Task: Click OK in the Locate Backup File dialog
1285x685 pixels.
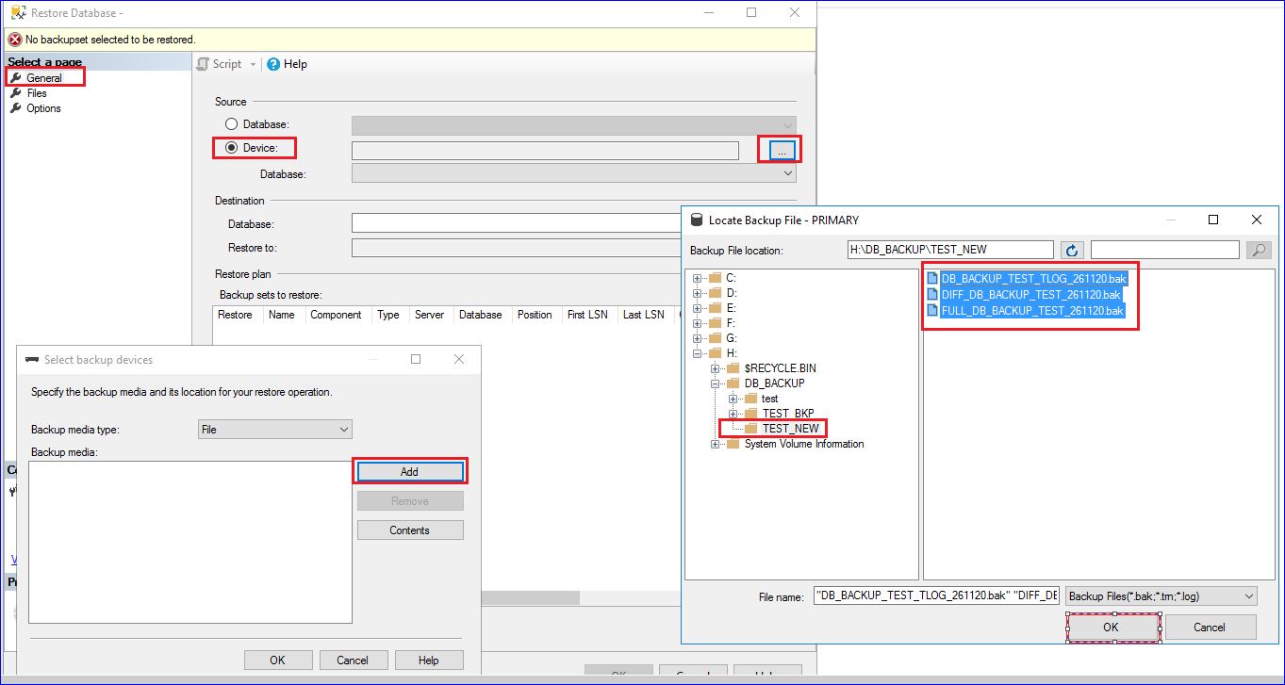Action: pyautogui.click(x=1111, y=627)
